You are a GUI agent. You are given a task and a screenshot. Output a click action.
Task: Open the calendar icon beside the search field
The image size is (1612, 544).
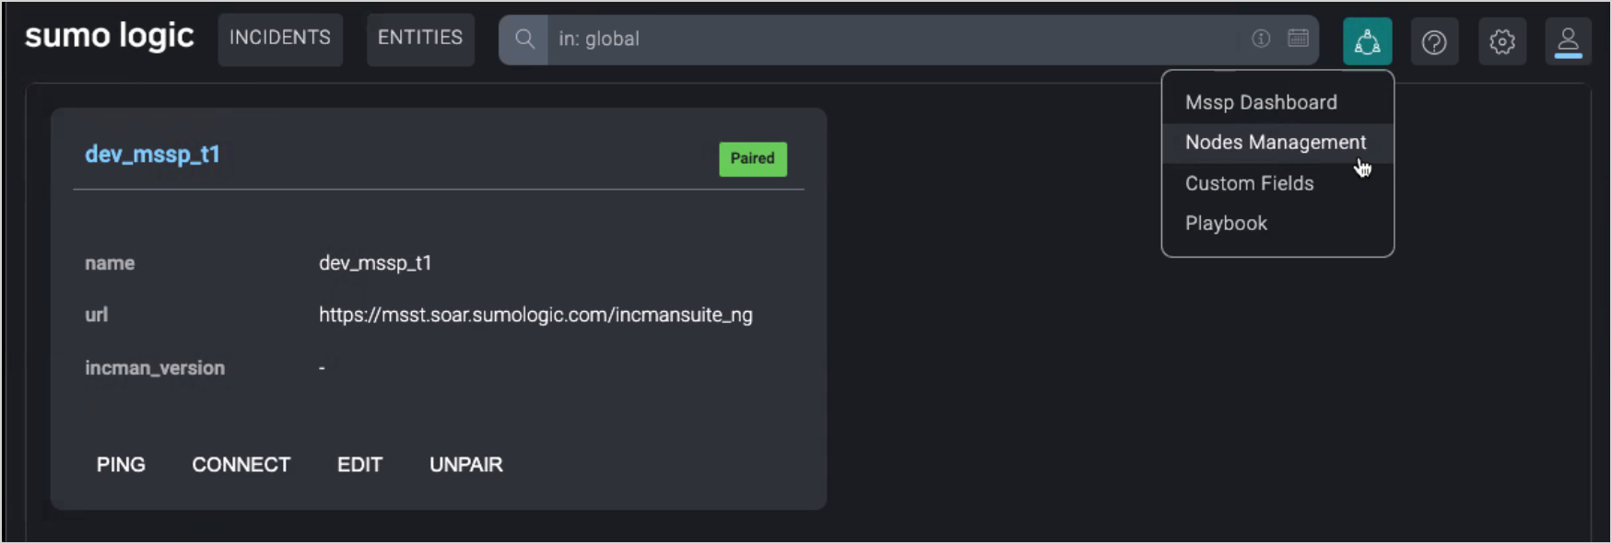click(x=1298, y=39)
